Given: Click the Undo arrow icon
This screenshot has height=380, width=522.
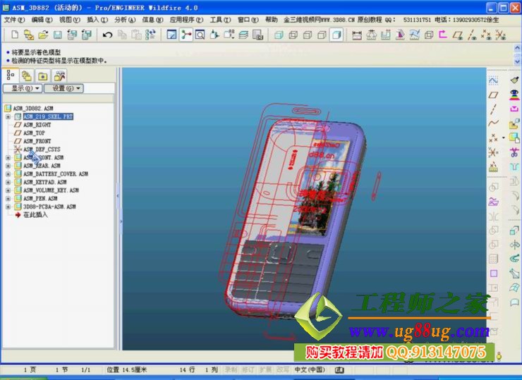Looking at the screenshot, I should pos(107,35).
